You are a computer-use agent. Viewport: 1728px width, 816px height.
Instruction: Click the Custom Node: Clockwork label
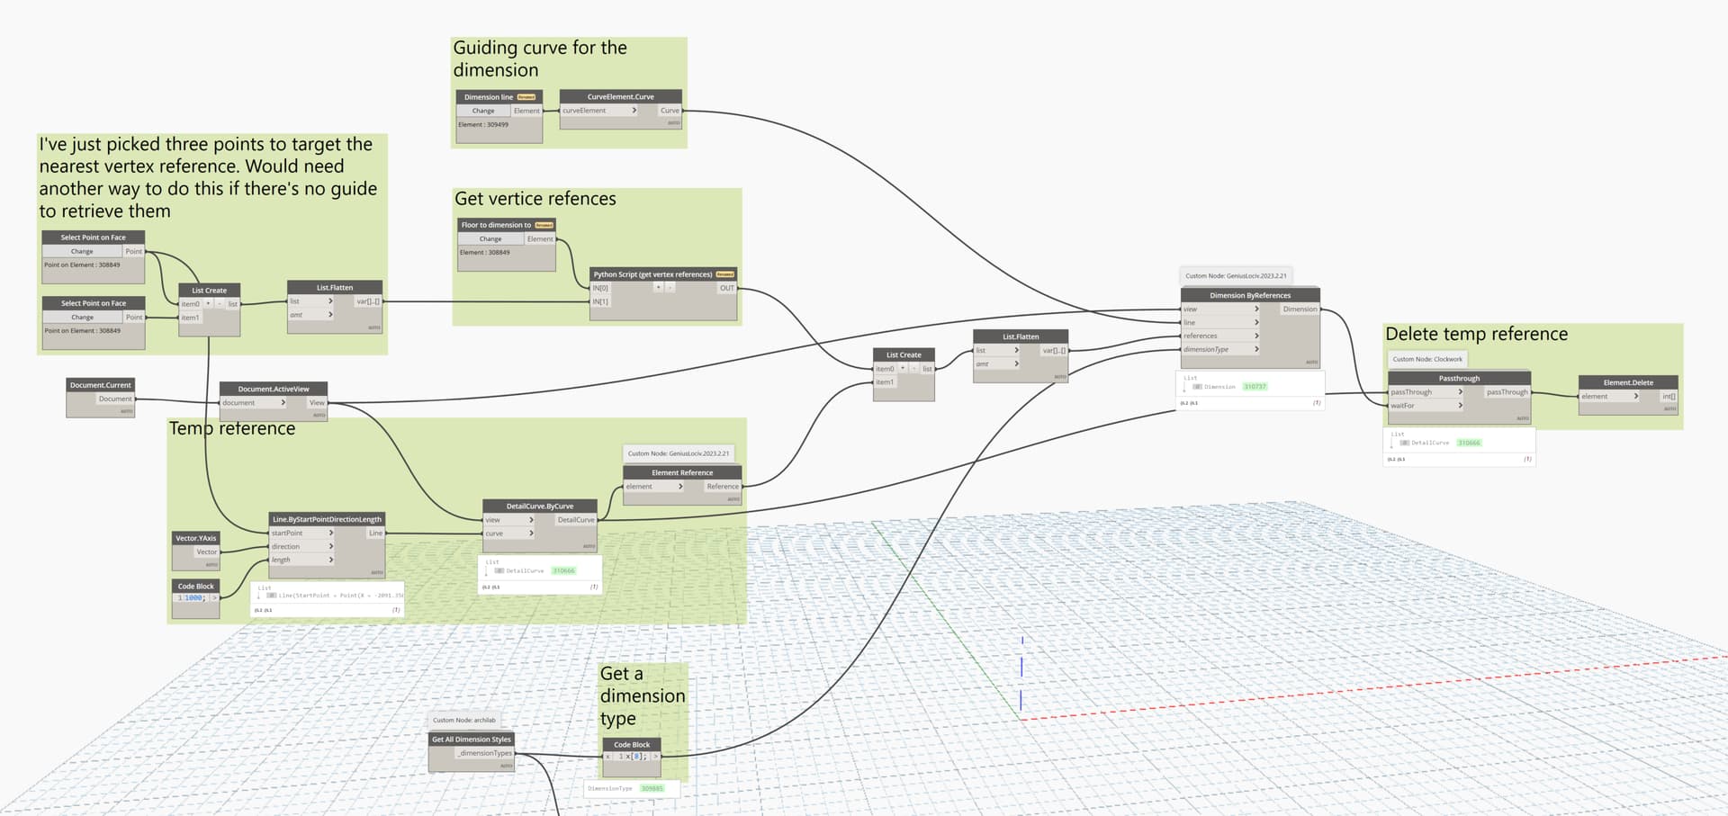1427,359
